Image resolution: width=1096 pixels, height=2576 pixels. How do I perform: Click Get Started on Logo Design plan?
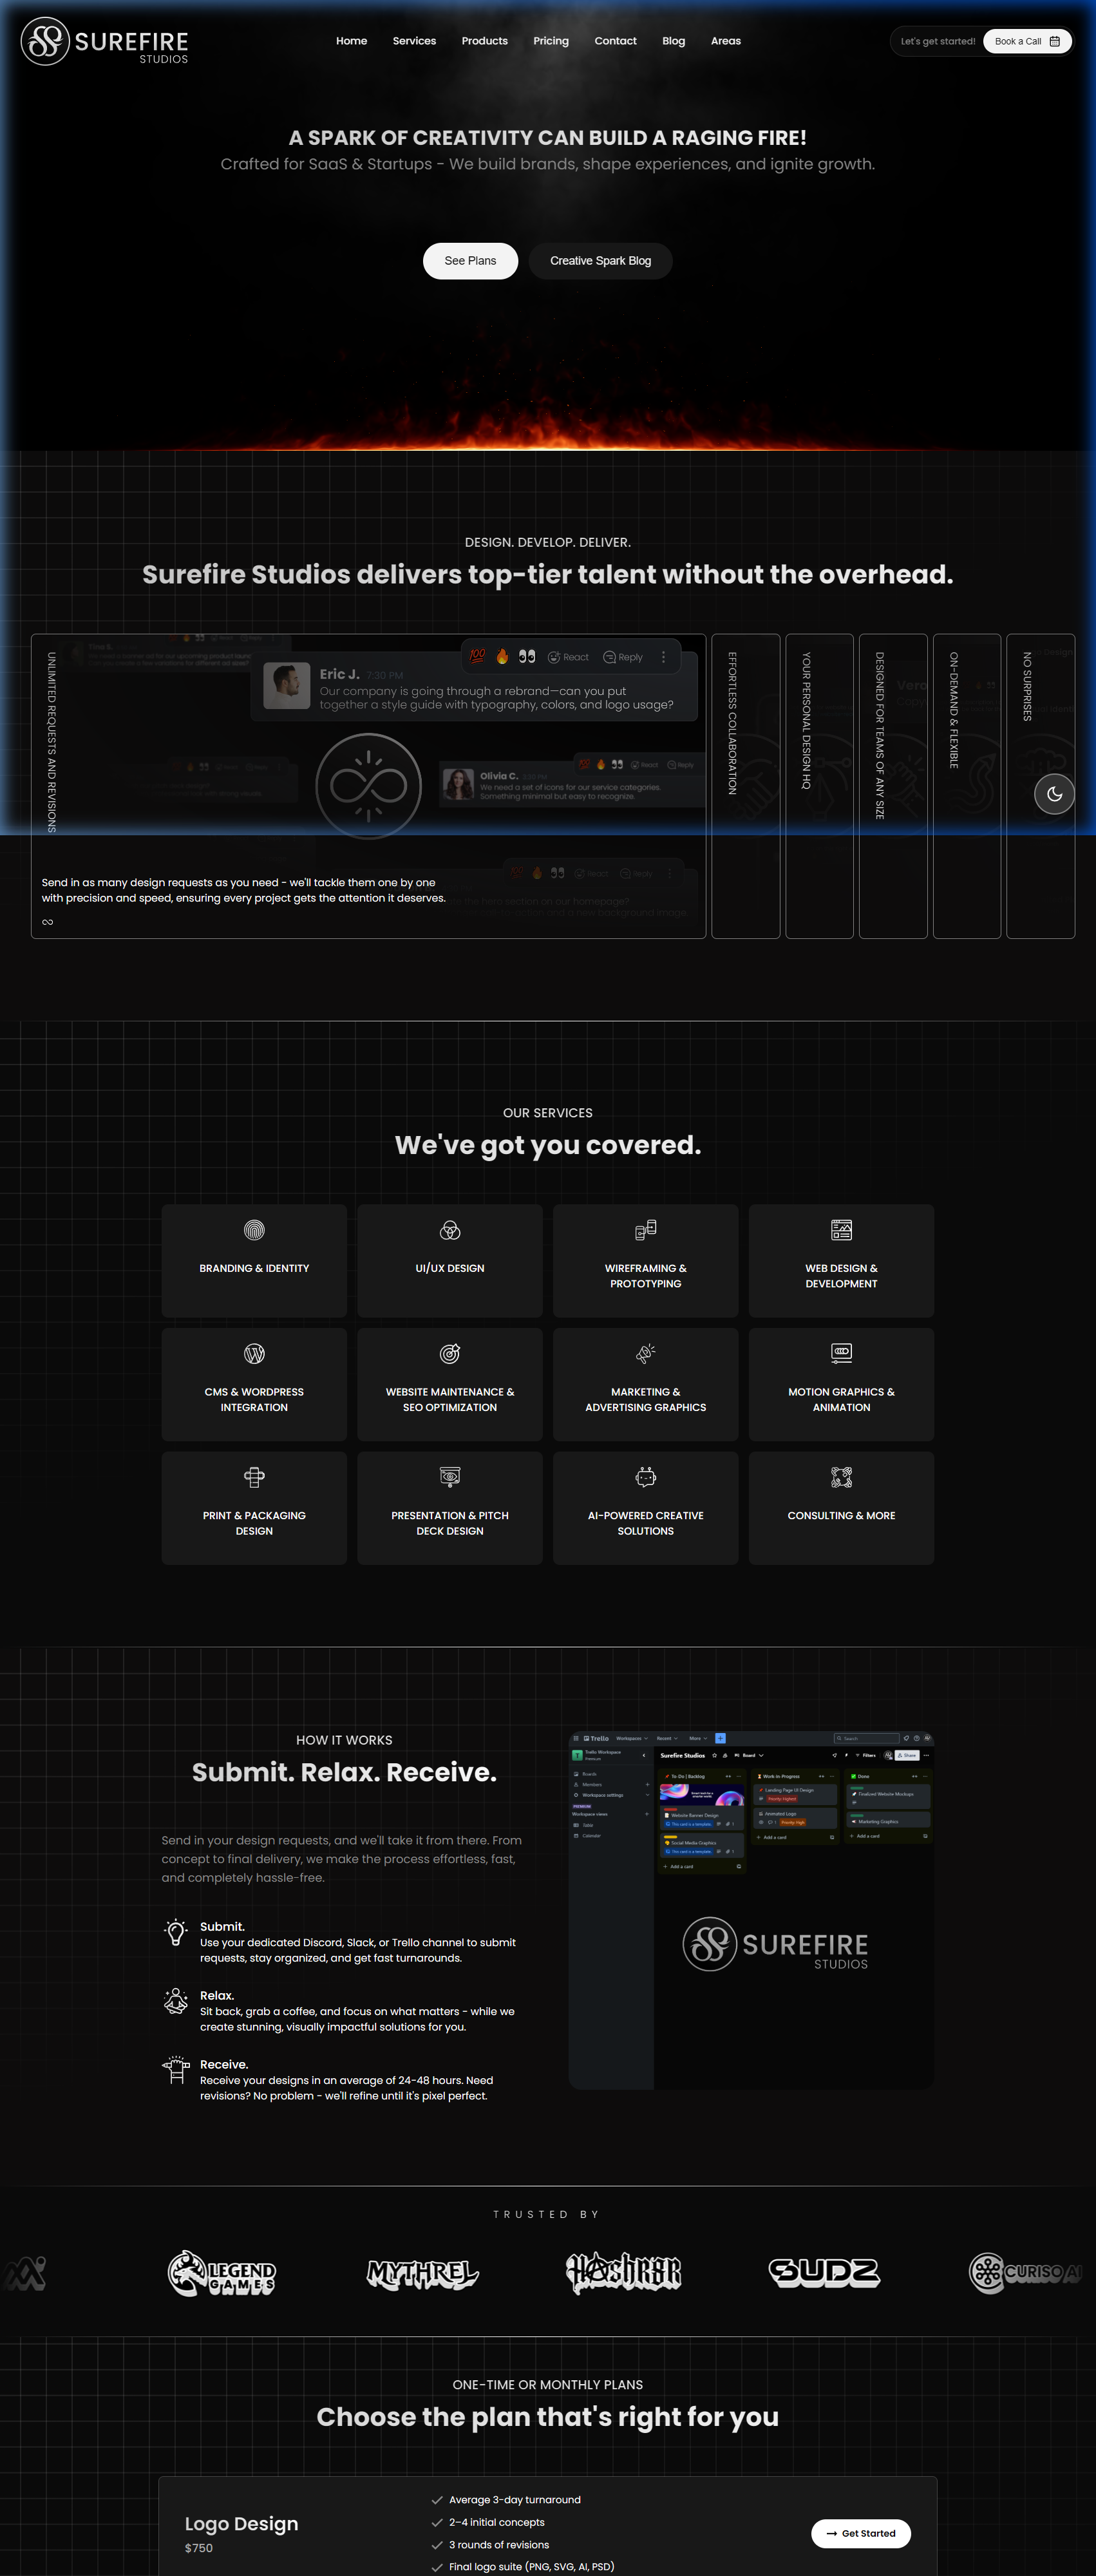[860, 2533]
